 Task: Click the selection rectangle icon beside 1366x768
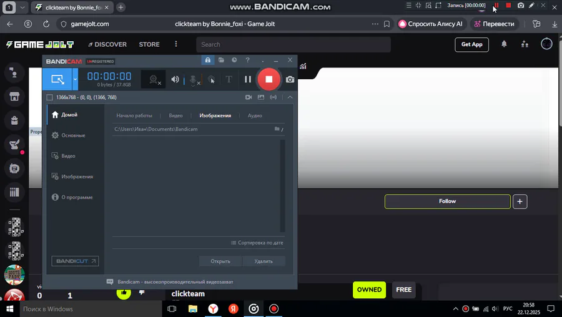(x=49, y=97)
